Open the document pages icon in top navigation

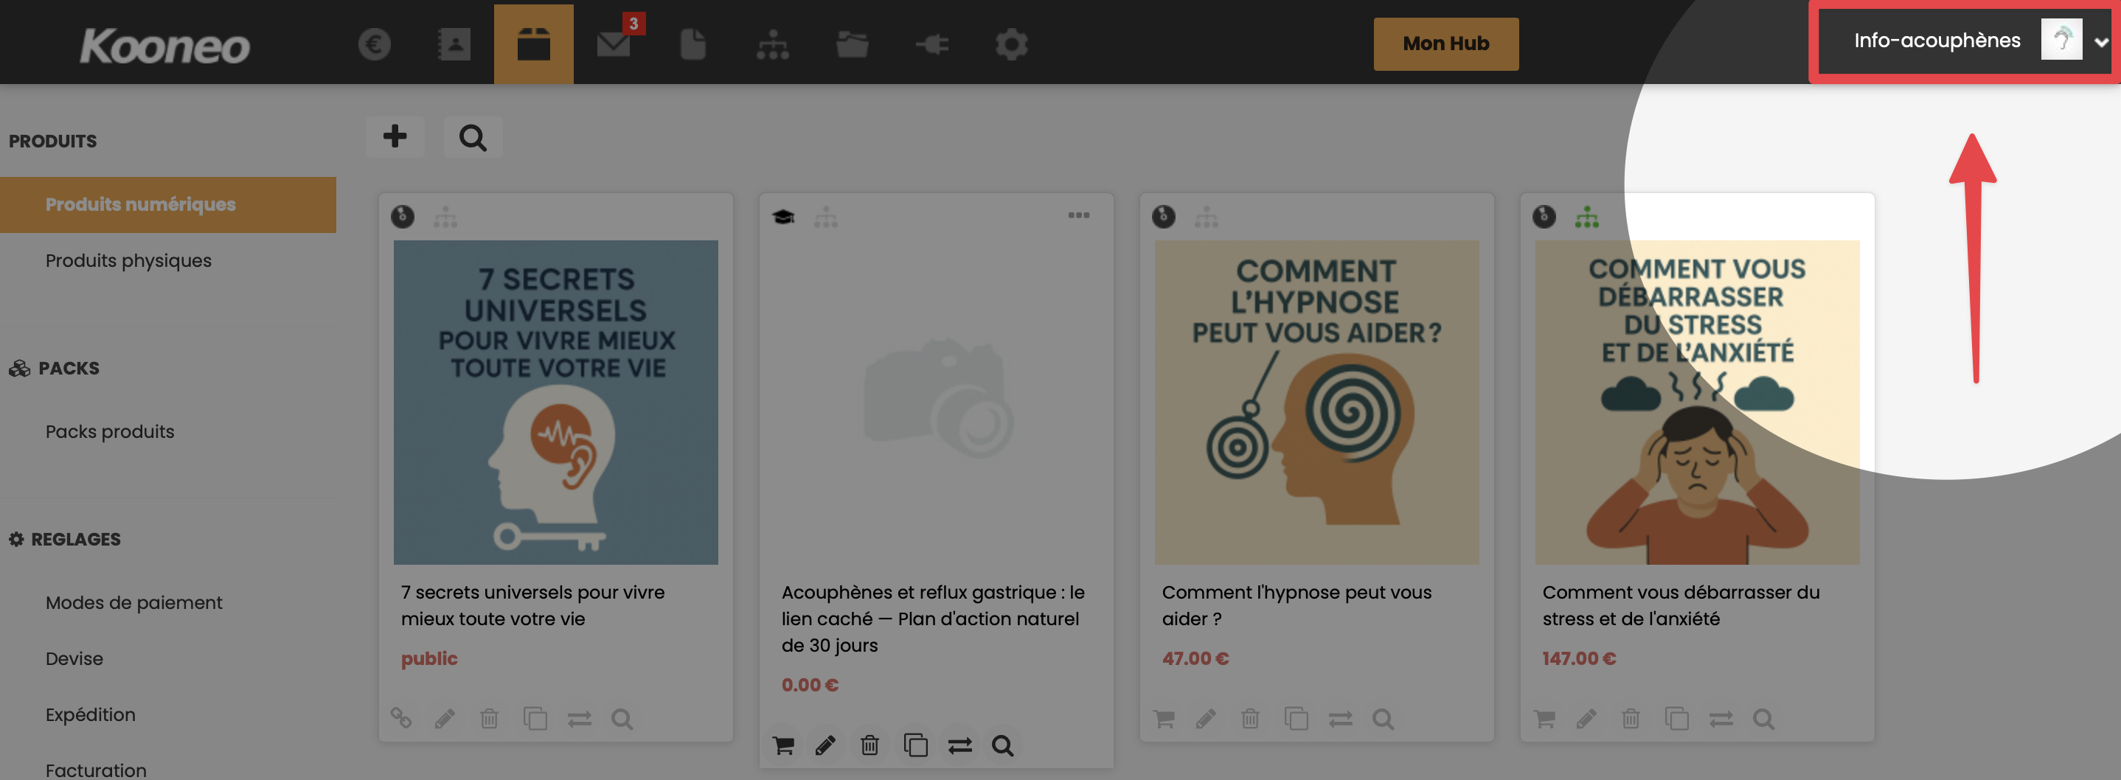[693, 43]
